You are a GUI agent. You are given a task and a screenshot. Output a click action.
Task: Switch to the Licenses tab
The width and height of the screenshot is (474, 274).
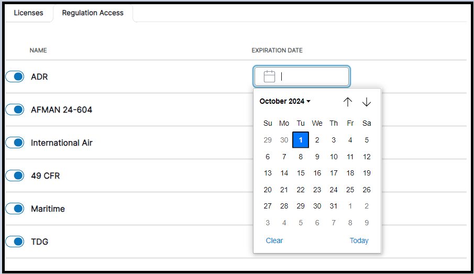pos(28,13)
